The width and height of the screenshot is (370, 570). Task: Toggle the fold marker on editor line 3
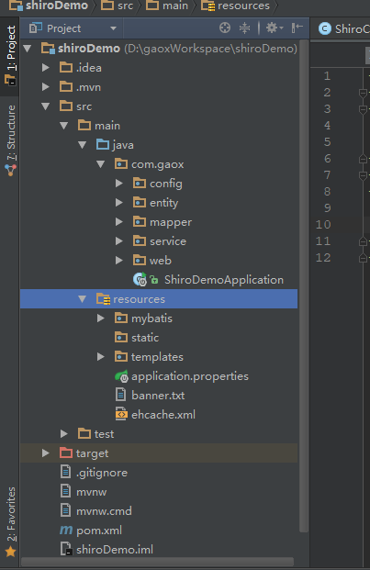[363, 109]
